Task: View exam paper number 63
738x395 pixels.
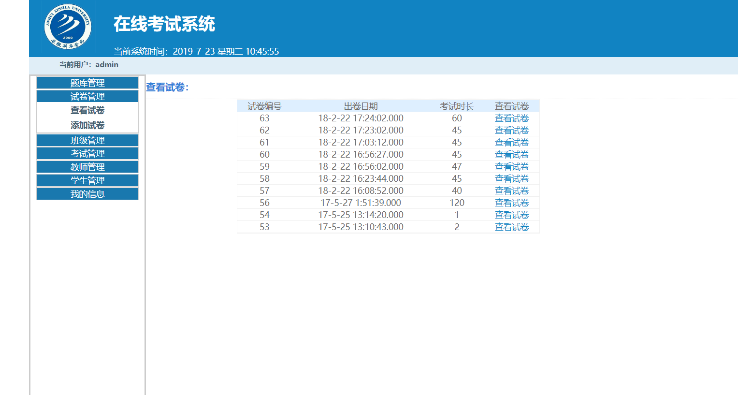Action: pyautogui.click(x=512, y=118)
